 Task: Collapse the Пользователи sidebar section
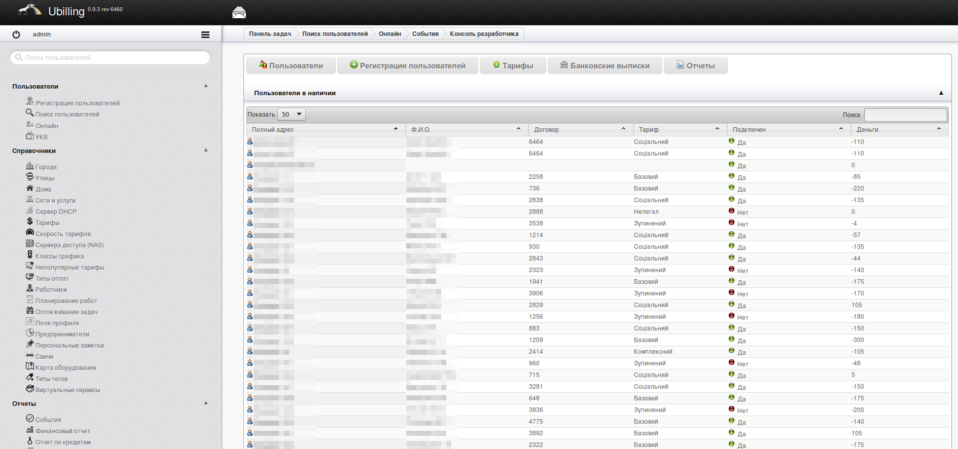(206, 86)
